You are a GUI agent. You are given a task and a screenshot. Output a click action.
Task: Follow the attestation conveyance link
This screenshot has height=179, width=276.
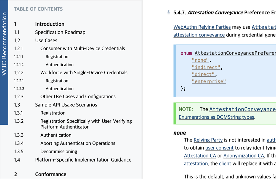pyautogui.click(x=199, y=35)
